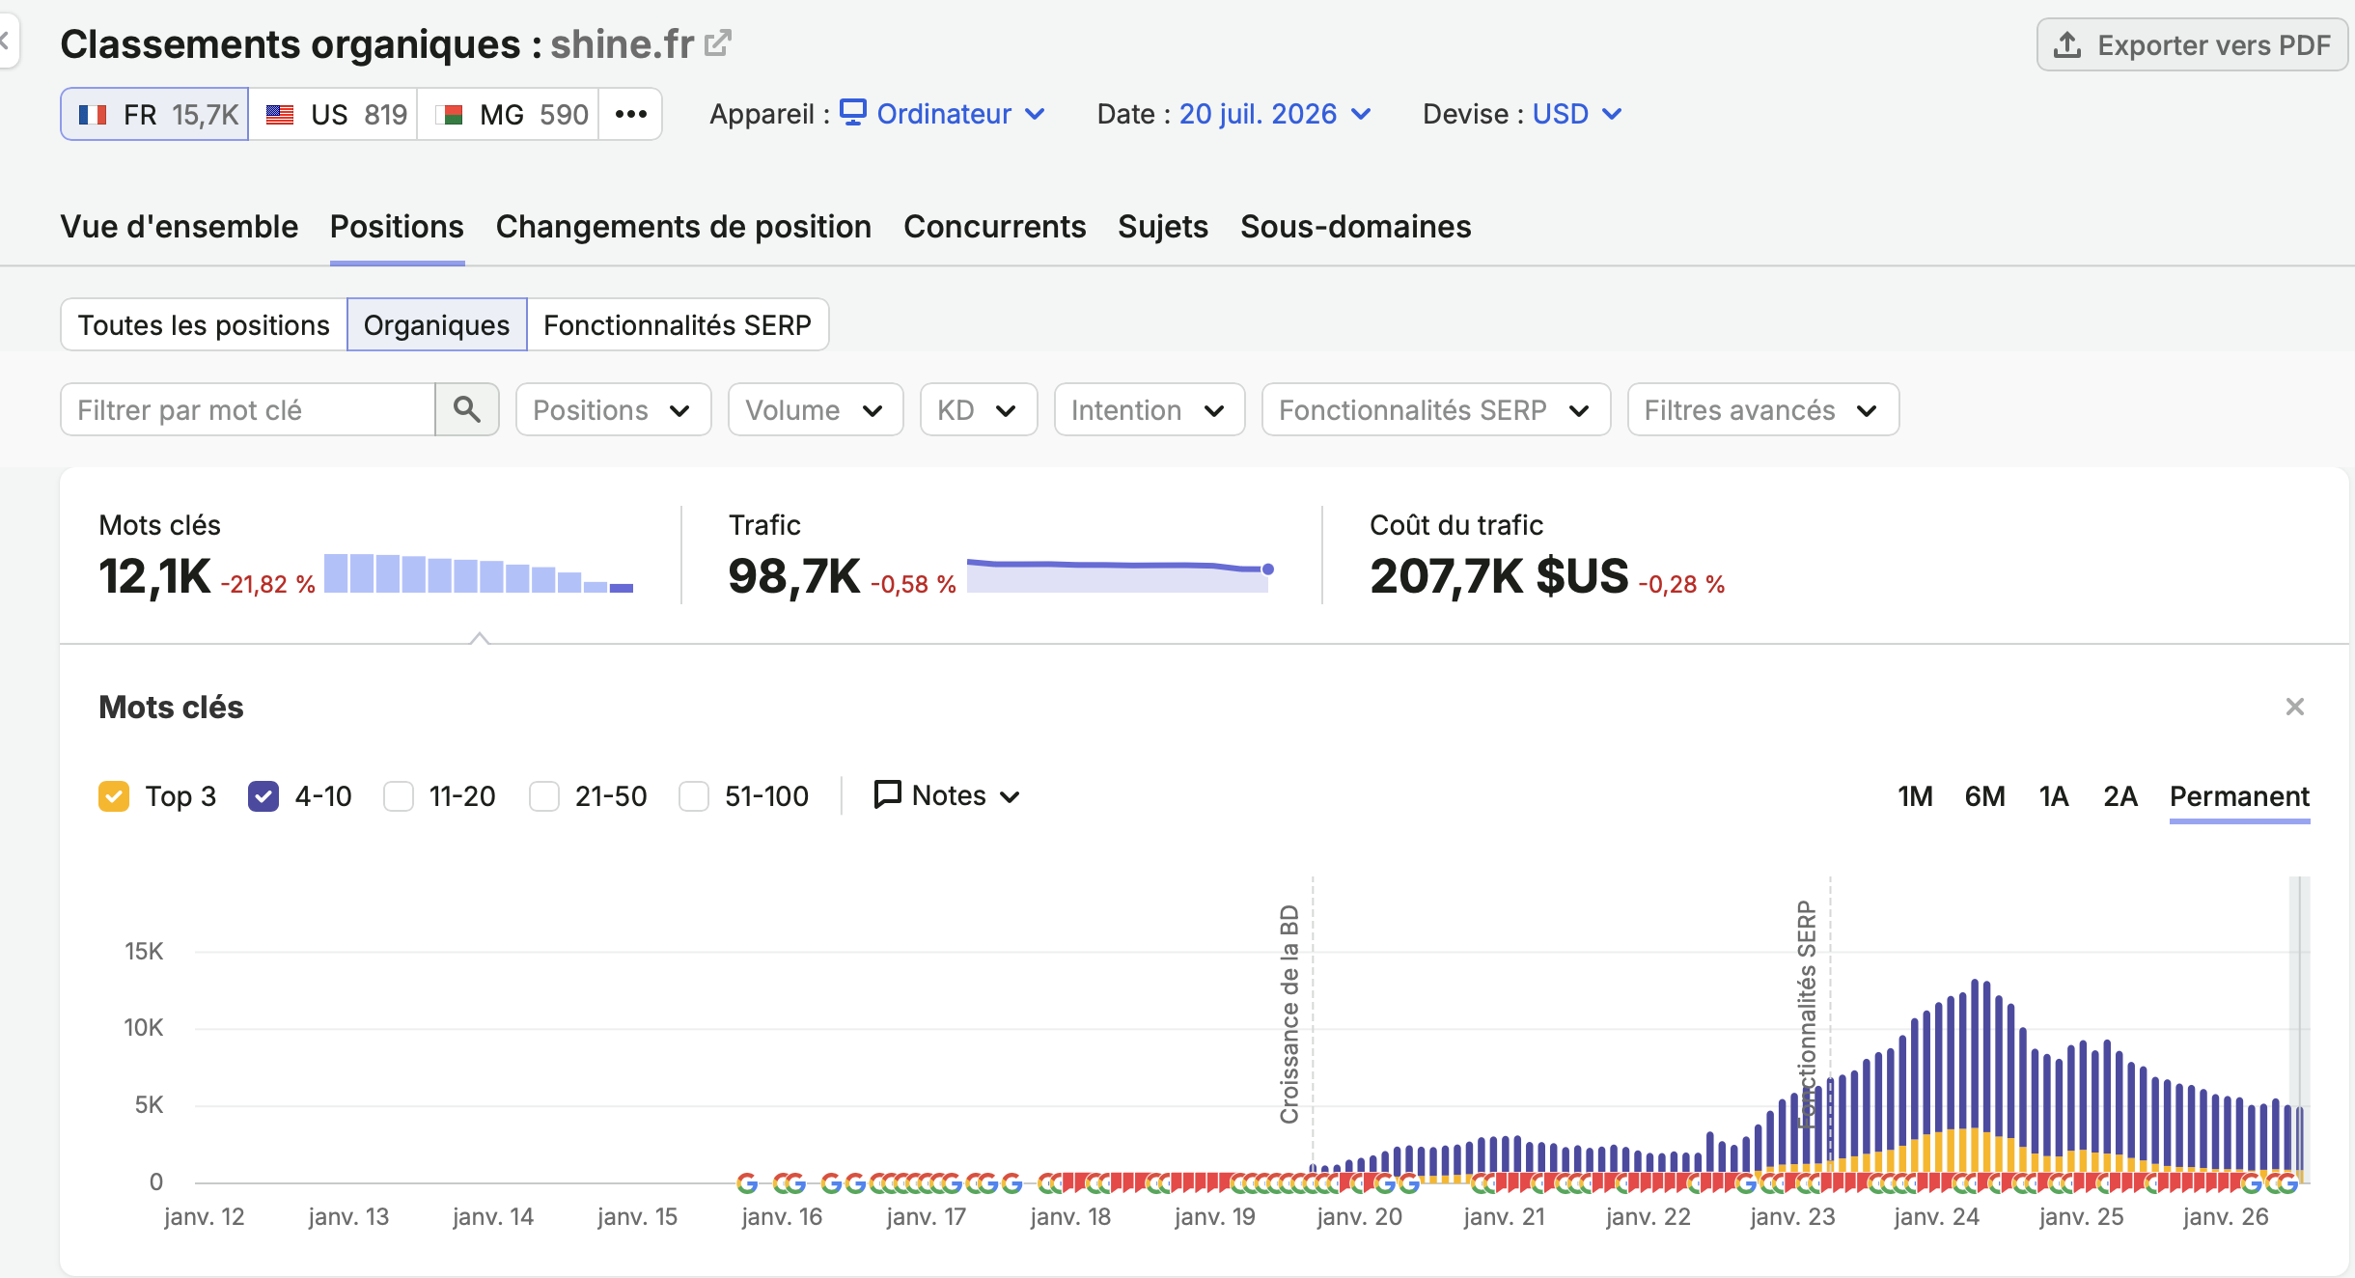Select Fonctionnalités SERP segment button
Screen dimensions: 2355x1278
678,324
